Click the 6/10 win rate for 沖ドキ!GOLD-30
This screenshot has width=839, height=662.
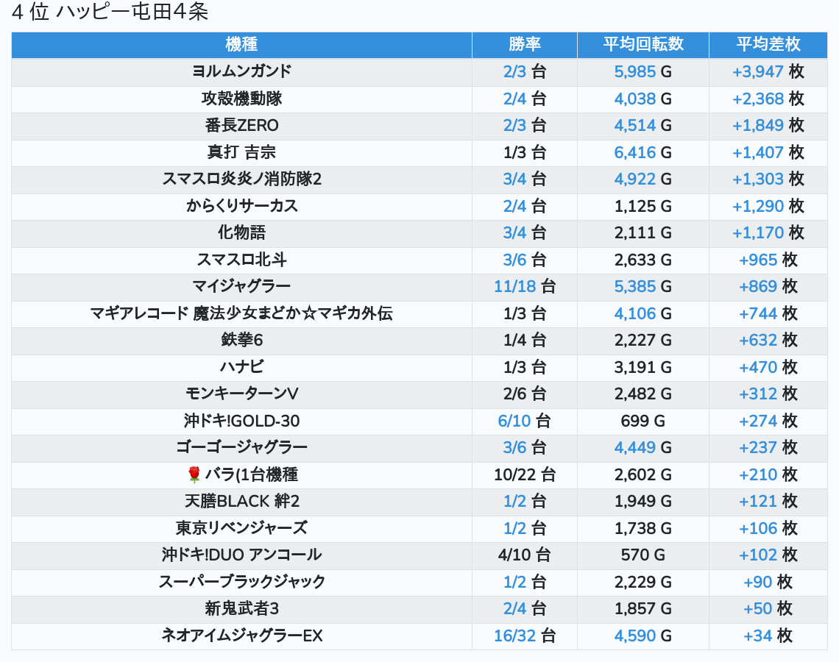click(514, 421)
